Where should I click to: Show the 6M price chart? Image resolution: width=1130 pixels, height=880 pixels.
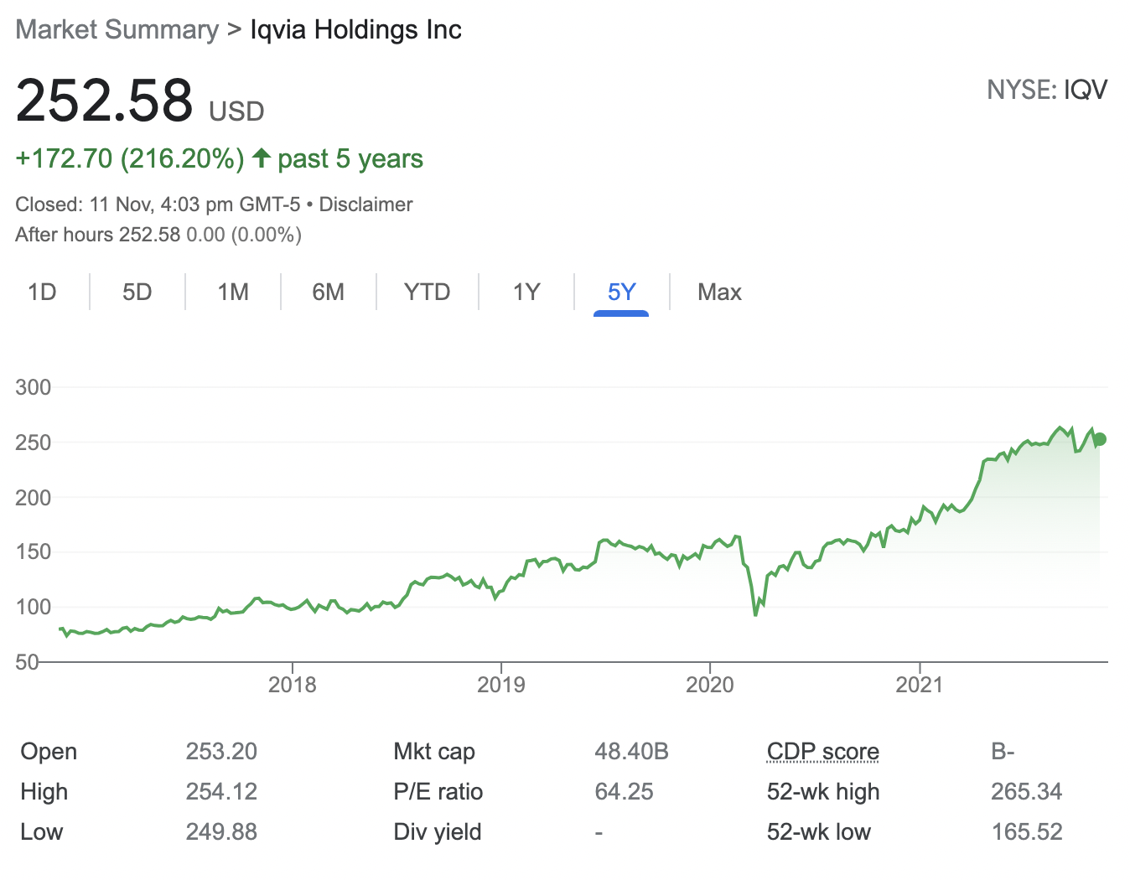coord(329,292)
